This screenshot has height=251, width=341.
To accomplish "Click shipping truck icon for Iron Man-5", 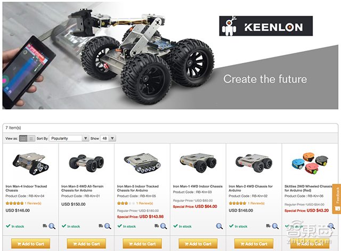I will tap(157, 226).
